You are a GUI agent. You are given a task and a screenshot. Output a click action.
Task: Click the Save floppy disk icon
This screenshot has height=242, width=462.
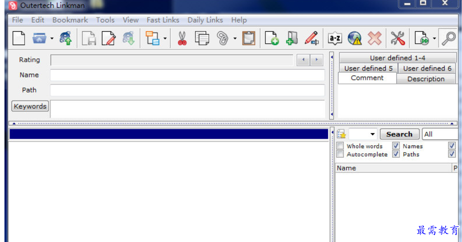[89, 38]
